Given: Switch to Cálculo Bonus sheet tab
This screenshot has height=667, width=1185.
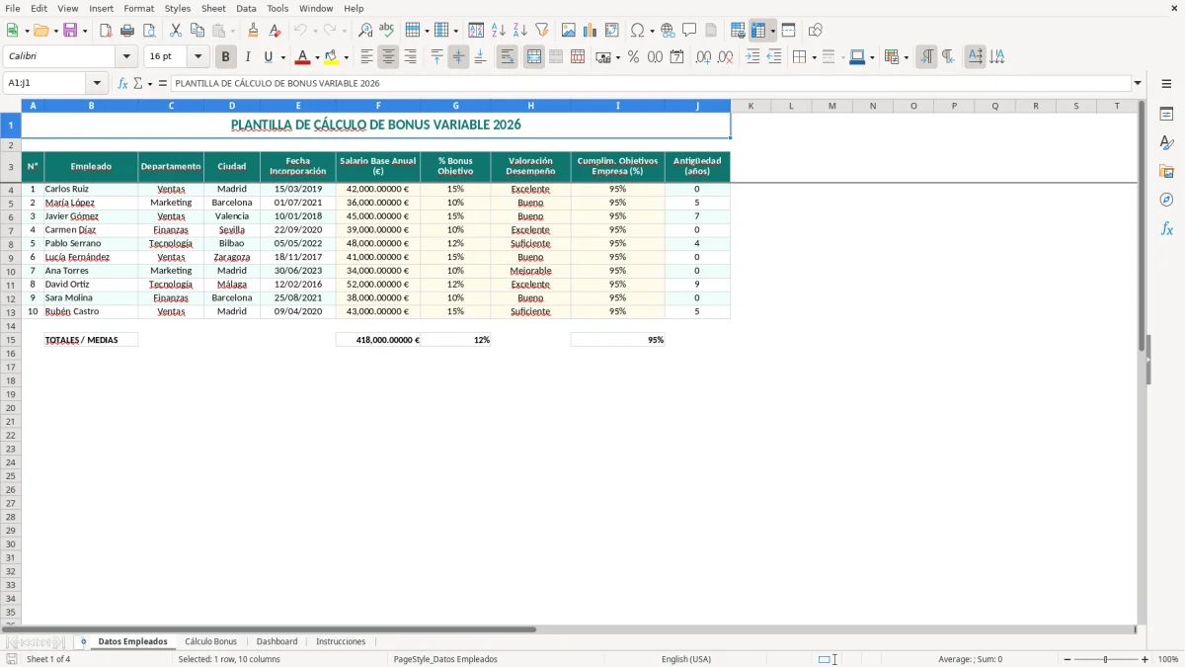Looking at the screenshot, I should (x=210, y=642).
